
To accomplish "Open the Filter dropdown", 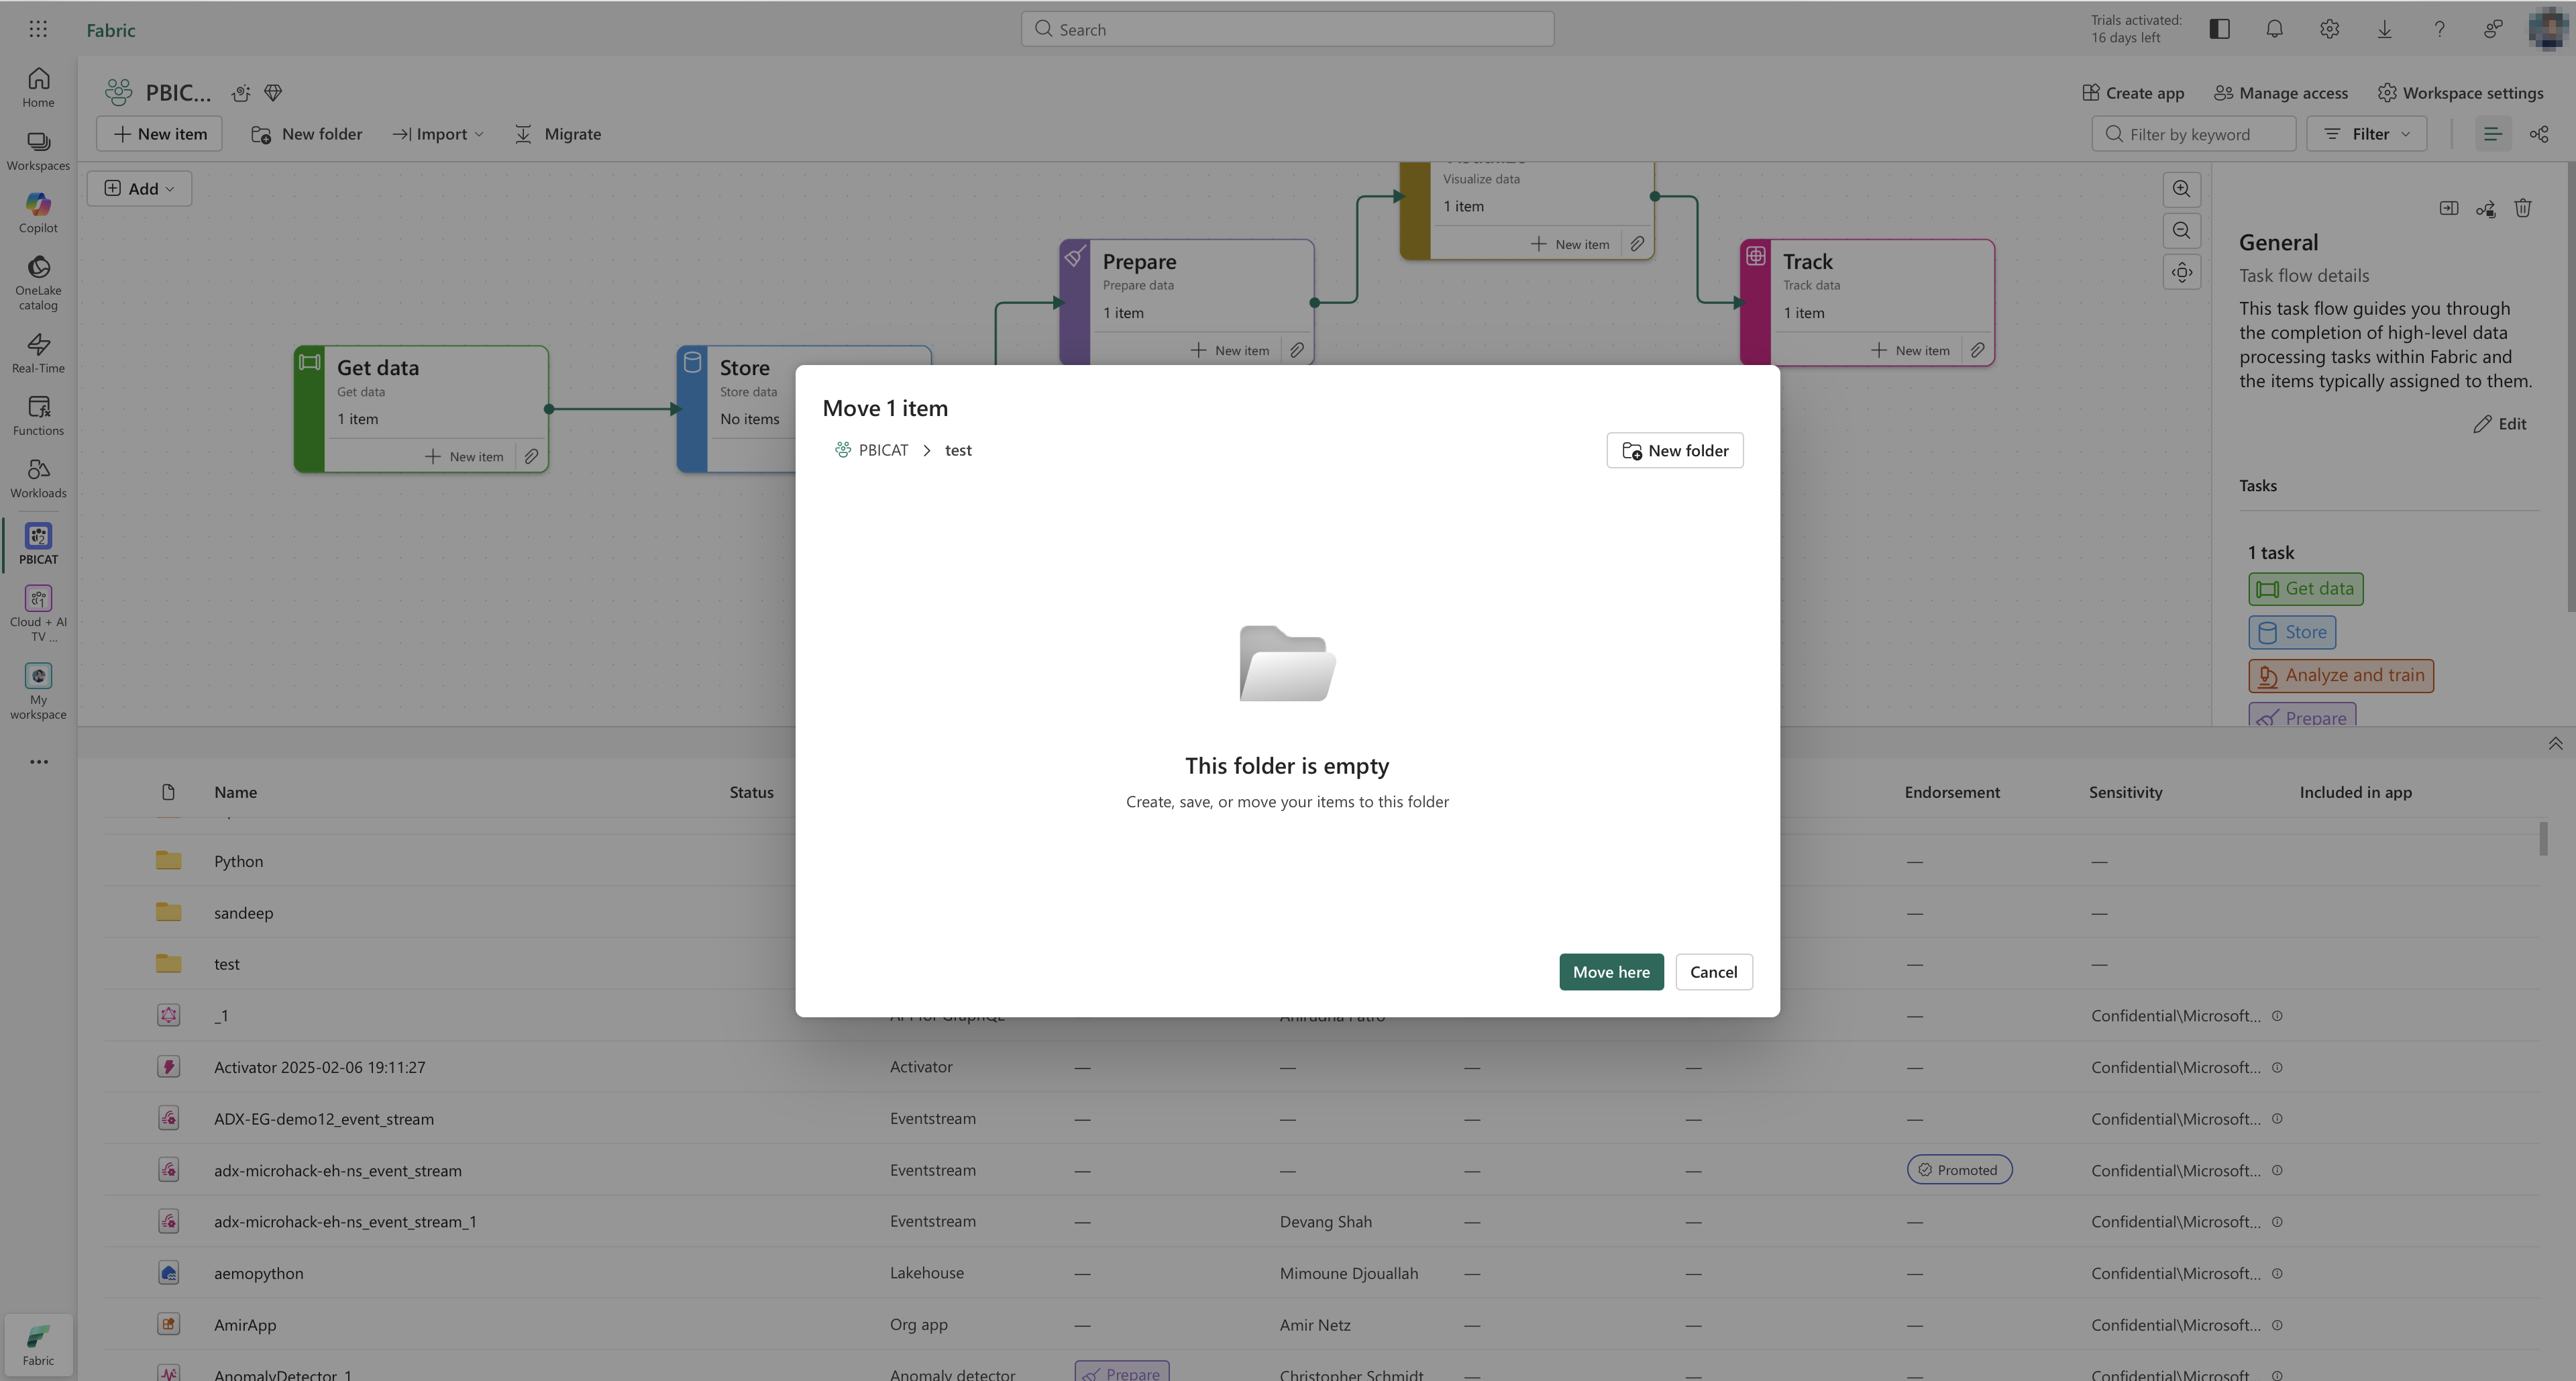I will click(x=2366, y=134).
